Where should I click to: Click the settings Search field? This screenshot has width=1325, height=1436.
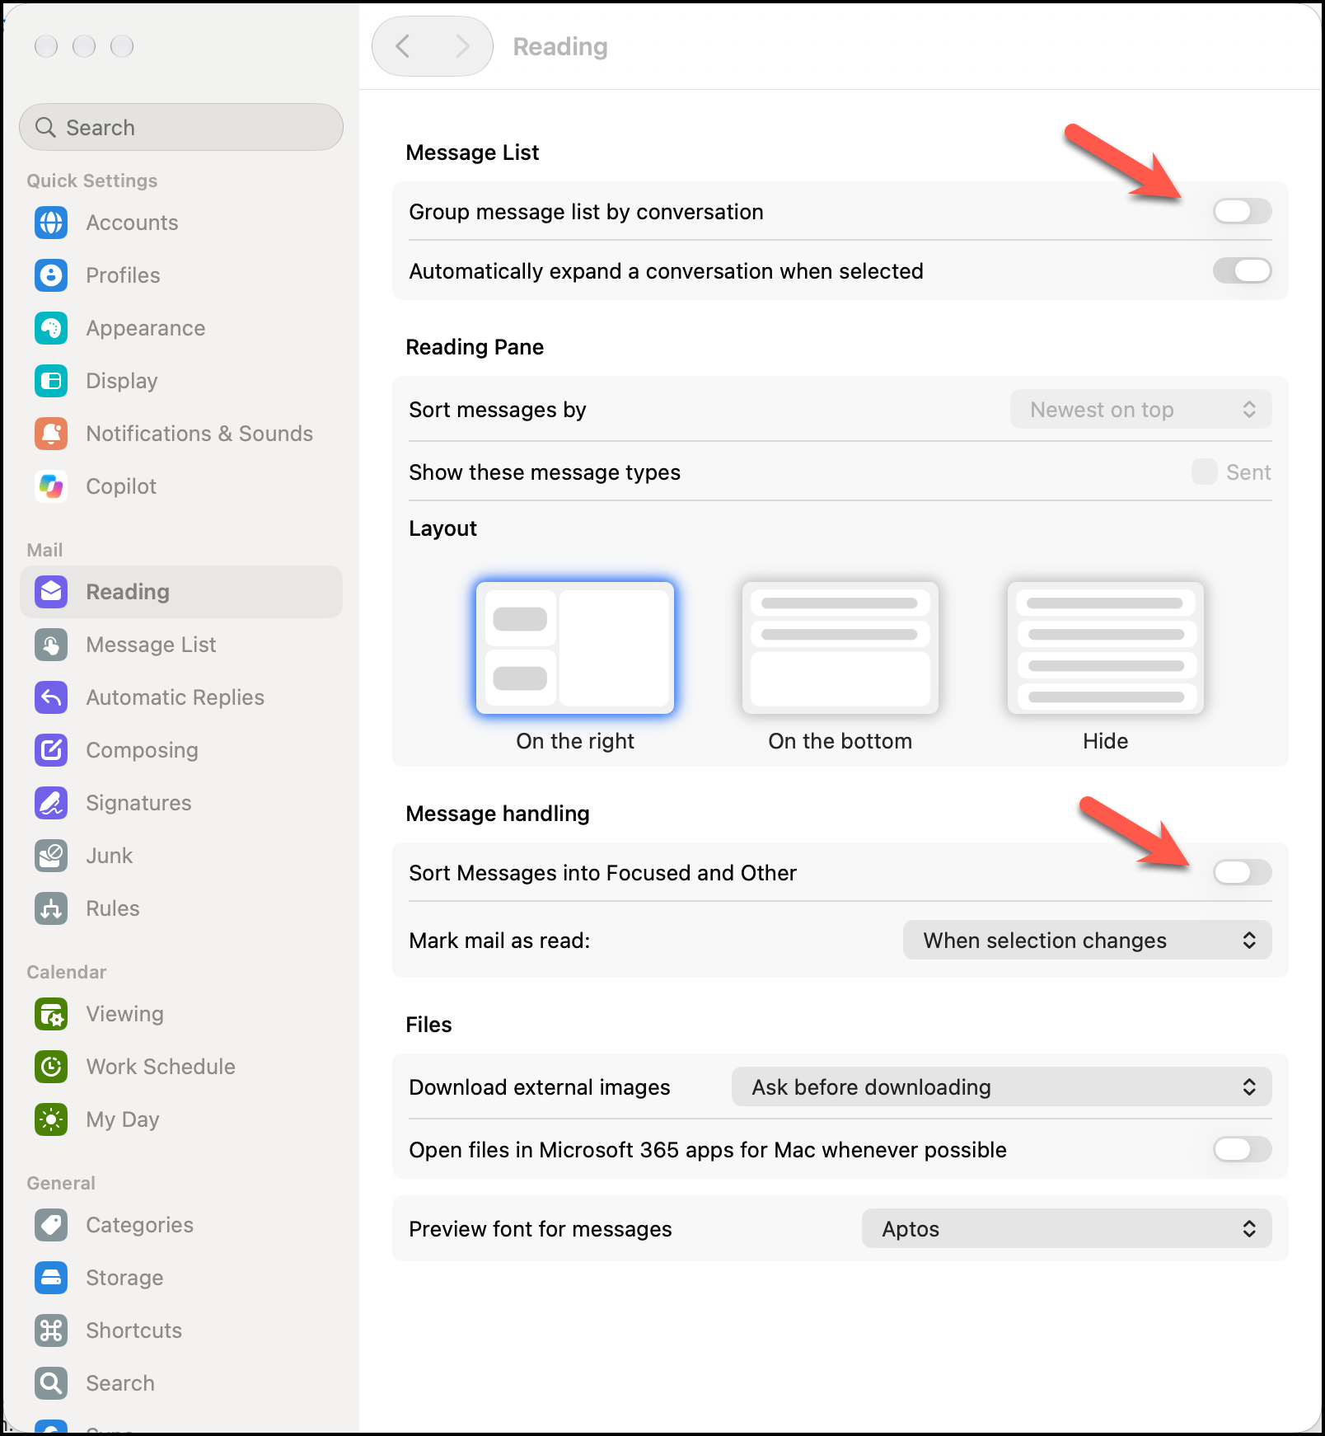pos(181,128)
